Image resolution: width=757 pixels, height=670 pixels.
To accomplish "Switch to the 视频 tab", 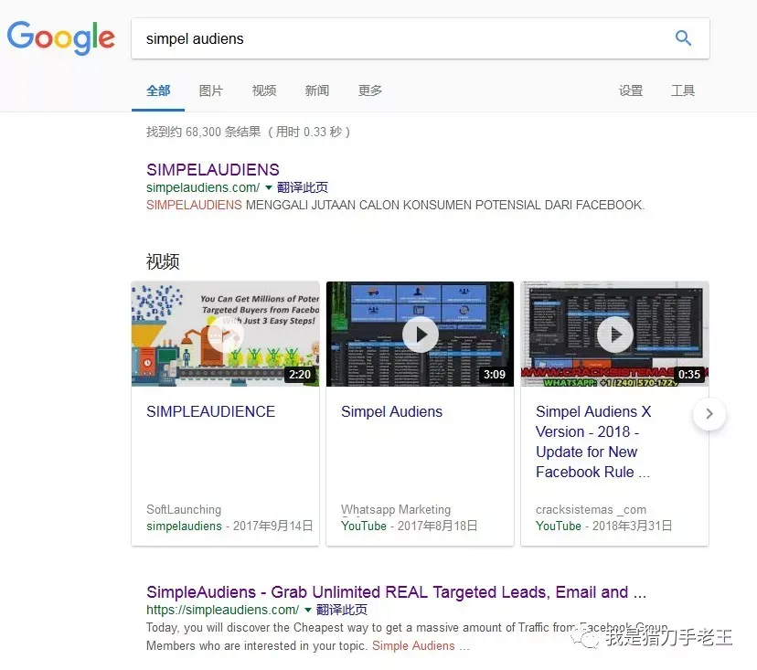I will tap(264, 90).
